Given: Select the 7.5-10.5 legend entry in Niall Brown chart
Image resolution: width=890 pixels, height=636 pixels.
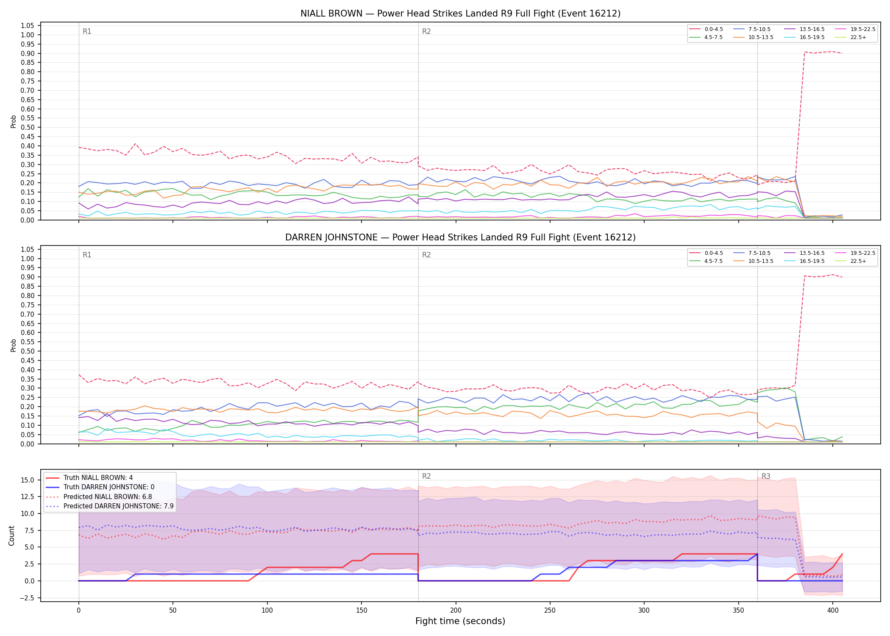Looking at the screenshot, I should [752, 29].
